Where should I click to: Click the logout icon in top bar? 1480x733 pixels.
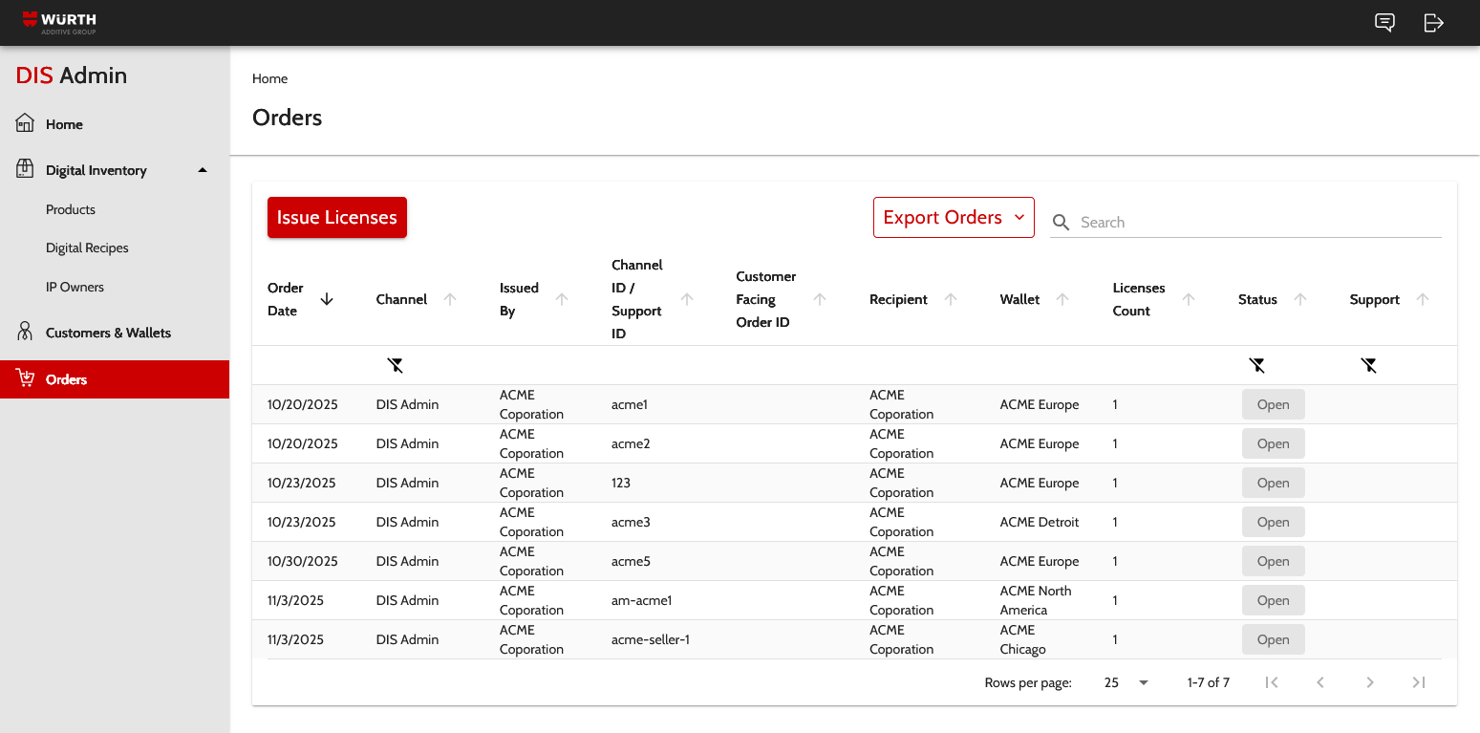point(1433,23)
